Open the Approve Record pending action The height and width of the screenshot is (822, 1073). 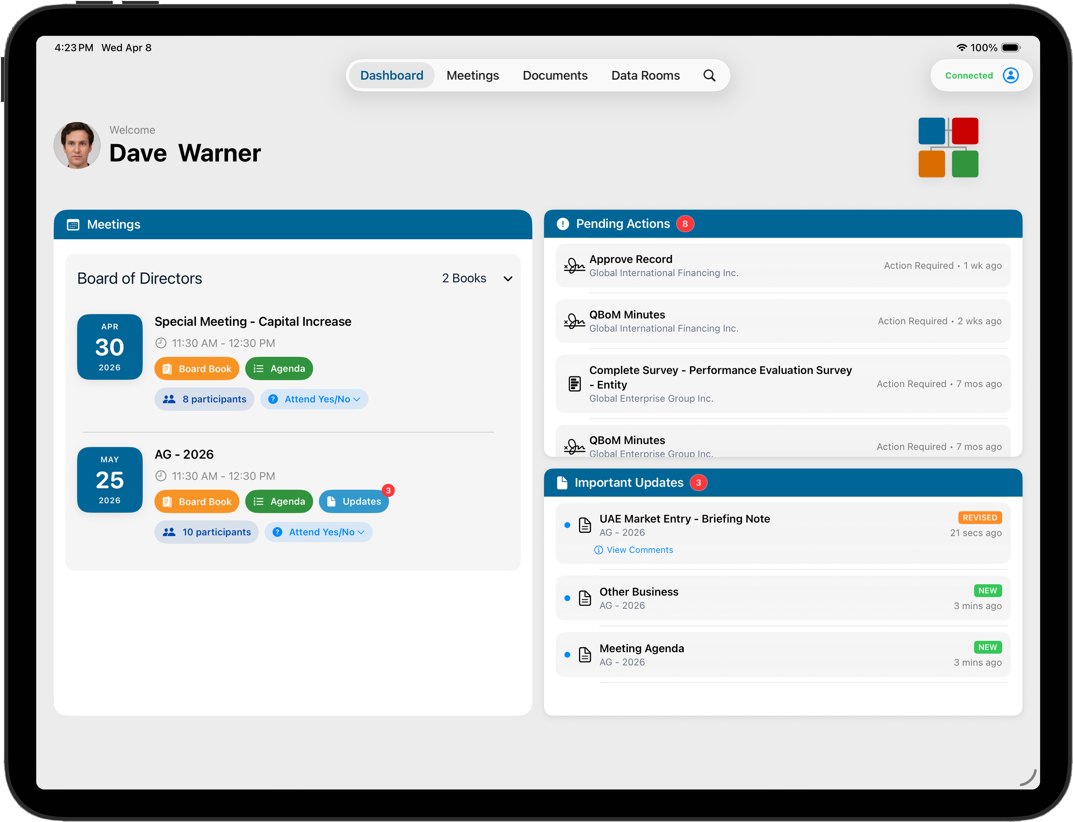click(782, 266)
